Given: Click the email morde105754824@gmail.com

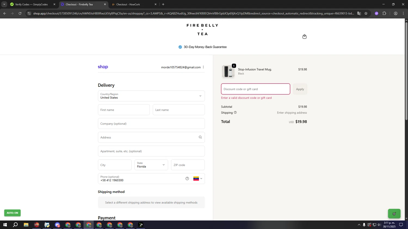Looking at the screenshot, I should click(181, 67).
